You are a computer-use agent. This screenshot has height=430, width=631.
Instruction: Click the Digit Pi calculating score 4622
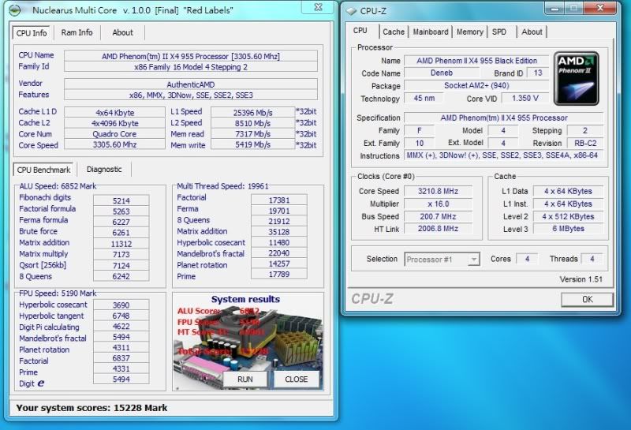pyautogui.click(x=121, y=326)
